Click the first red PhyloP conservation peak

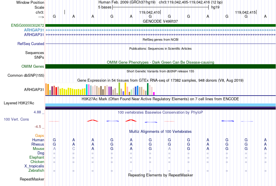tap(93, 121)
